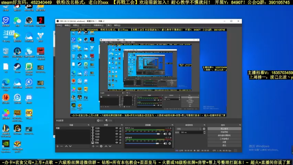Mute the 桌面音频 channel
This screenshot has width=293, height=165.
[165, 143]
